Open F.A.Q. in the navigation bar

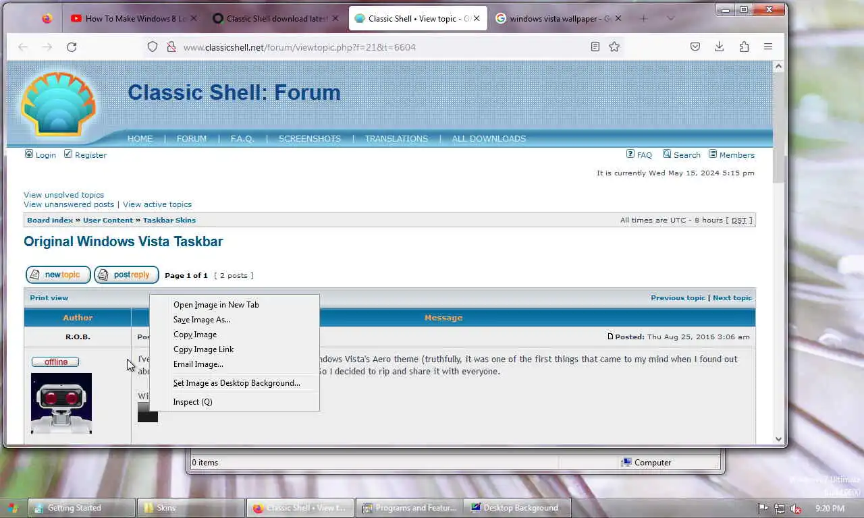(242, 138)
